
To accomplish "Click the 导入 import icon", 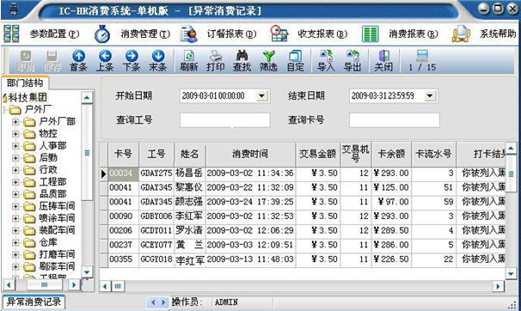I will click(x=326, y=56).
